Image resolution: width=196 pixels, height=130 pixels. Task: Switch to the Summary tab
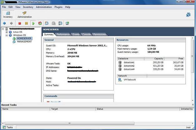click(x=49, y=34)
